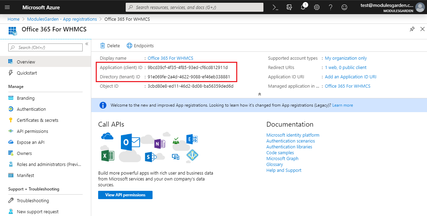Open Microsoft Graph documentation link

click(282, 159)
